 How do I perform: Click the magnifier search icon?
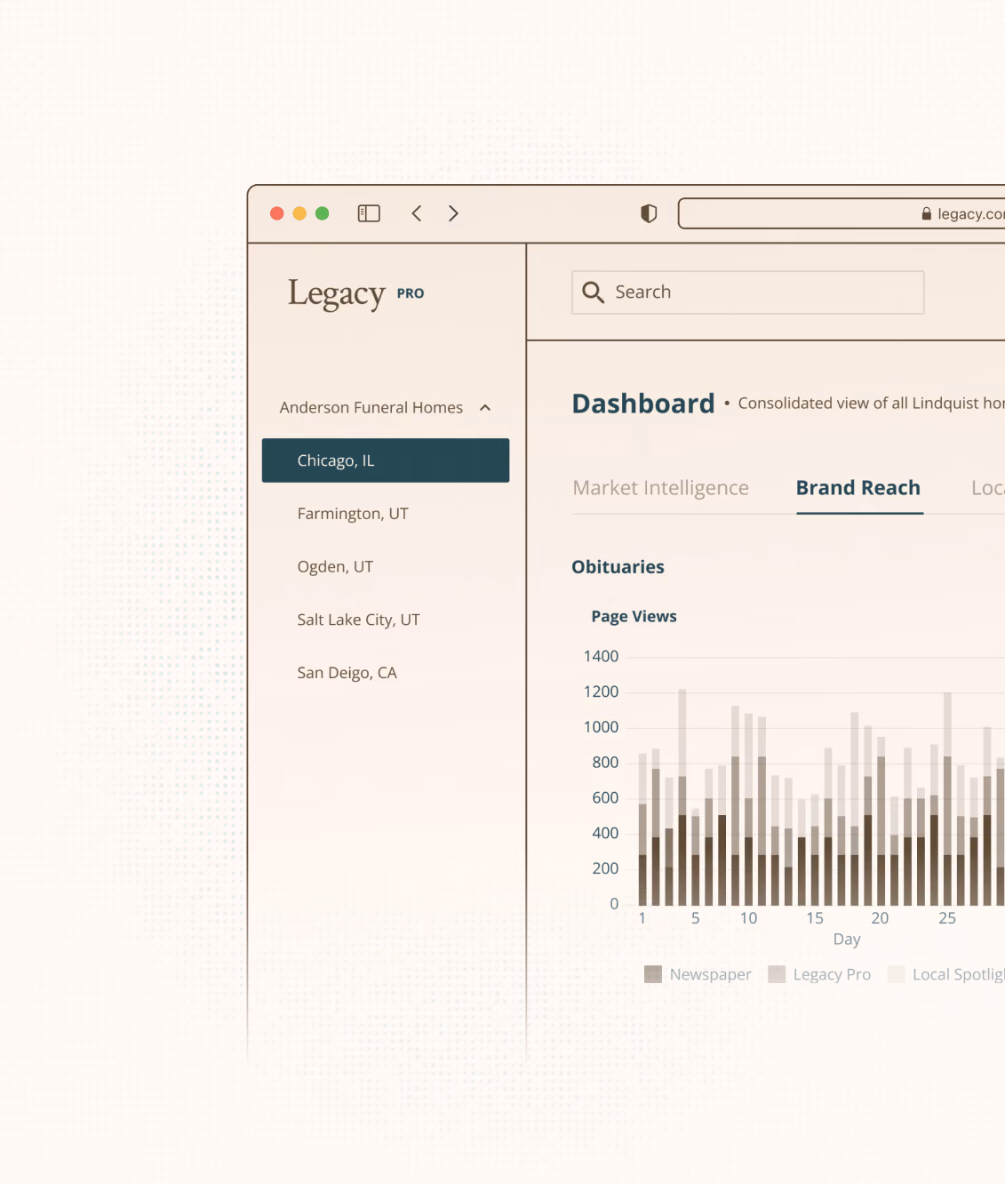point(593,292)
